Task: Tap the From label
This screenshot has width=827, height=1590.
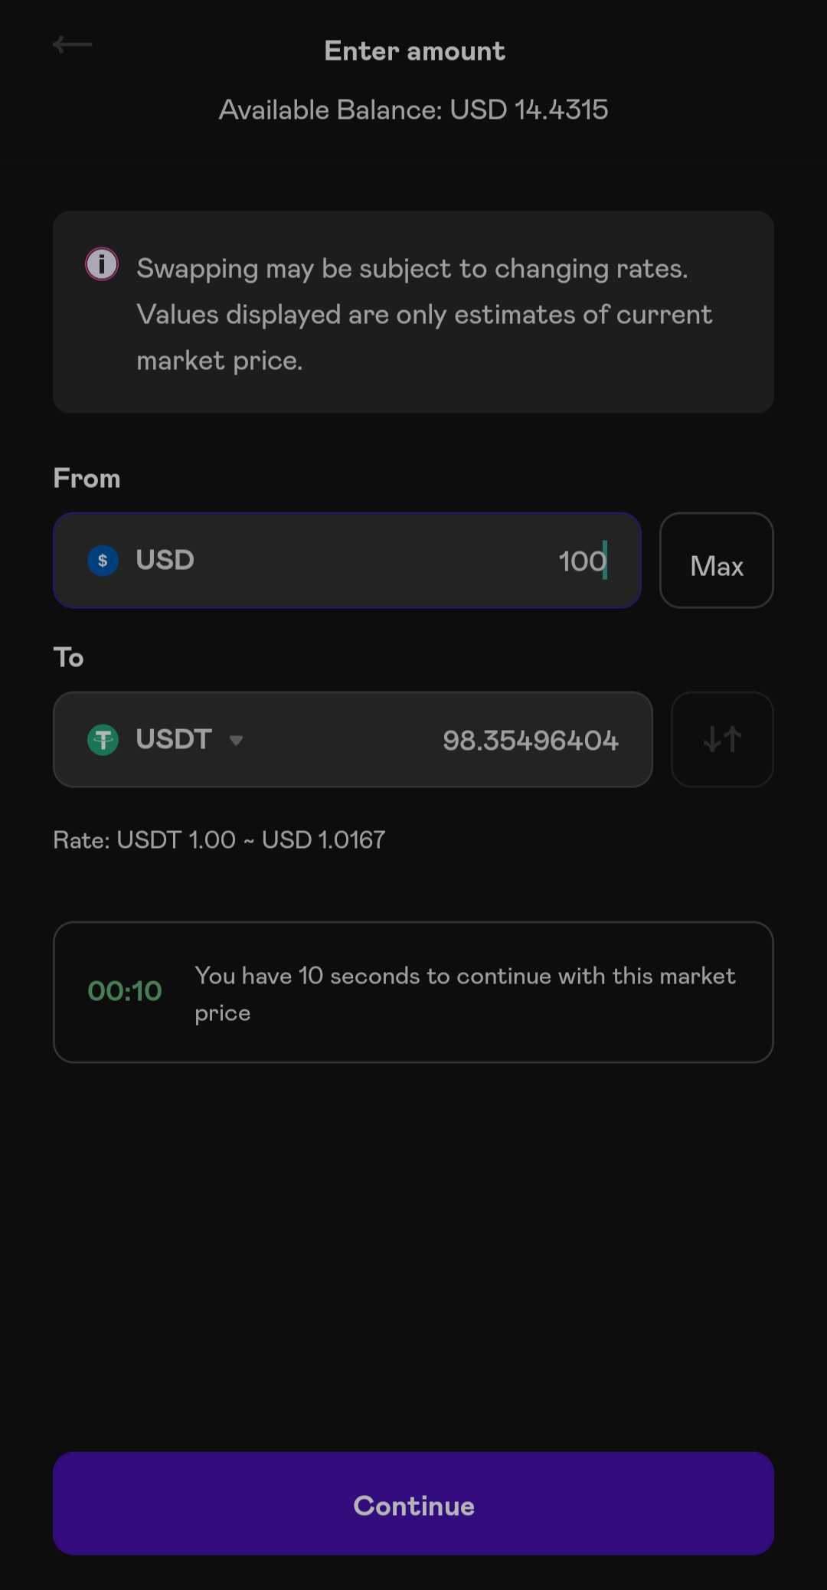Action: pyautogui.click(x=87, y=479)
